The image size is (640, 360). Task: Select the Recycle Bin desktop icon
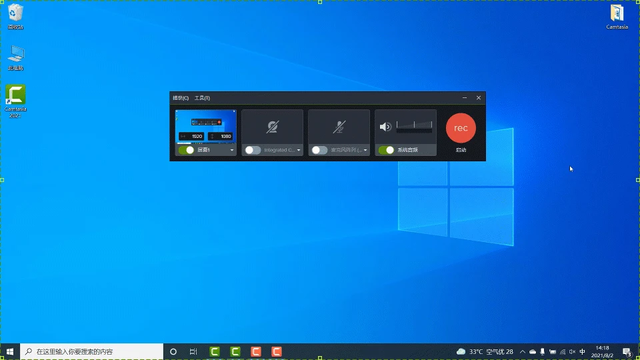[15, 17]
